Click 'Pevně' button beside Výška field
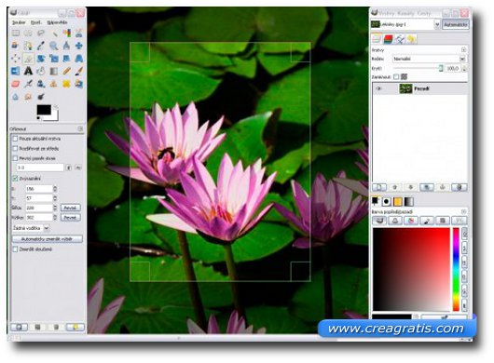The image size is (494, 363). pyautogui.click(x=70, y=218)
